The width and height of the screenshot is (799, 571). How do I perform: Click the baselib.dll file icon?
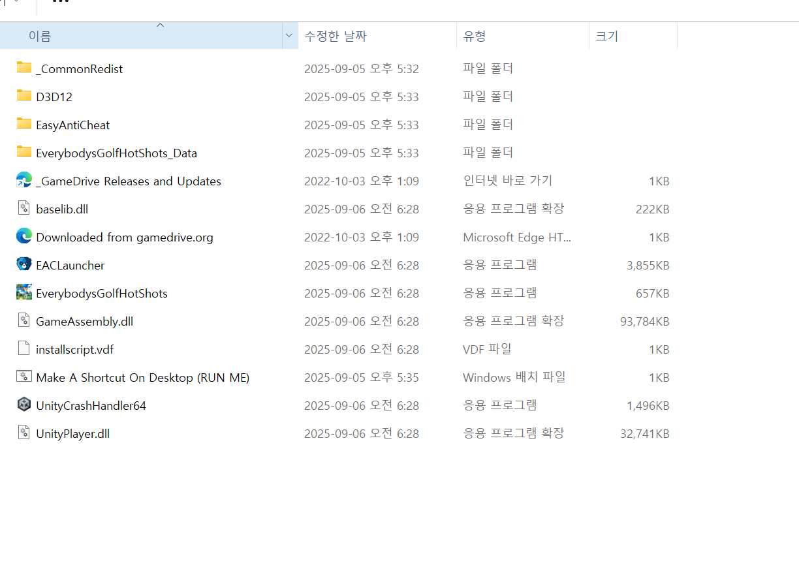click(24, 208)
